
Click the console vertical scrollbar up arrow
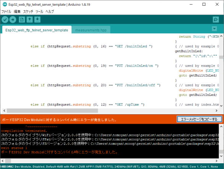pos(221,126)
